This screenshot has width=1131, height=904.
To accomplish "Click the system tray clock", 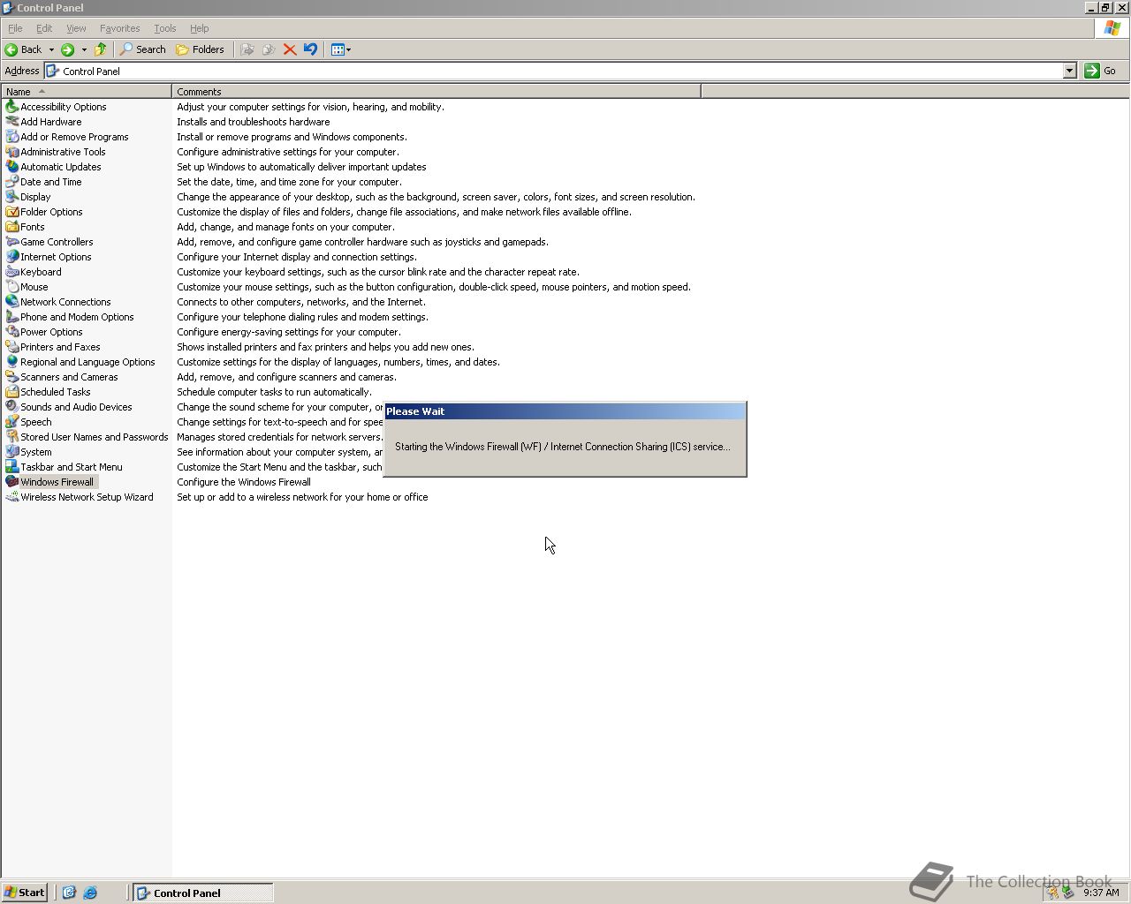I will pyautogui.click(x=1101, y=893).
